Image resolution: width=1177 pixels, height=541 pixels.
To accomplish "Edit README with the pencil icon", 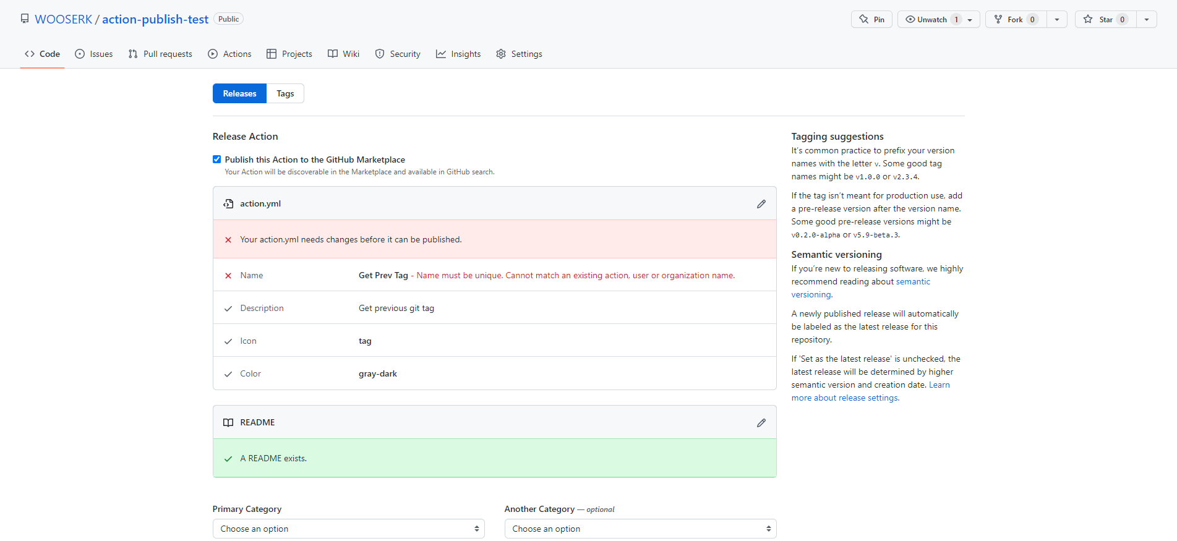I will tap(761, 423).
